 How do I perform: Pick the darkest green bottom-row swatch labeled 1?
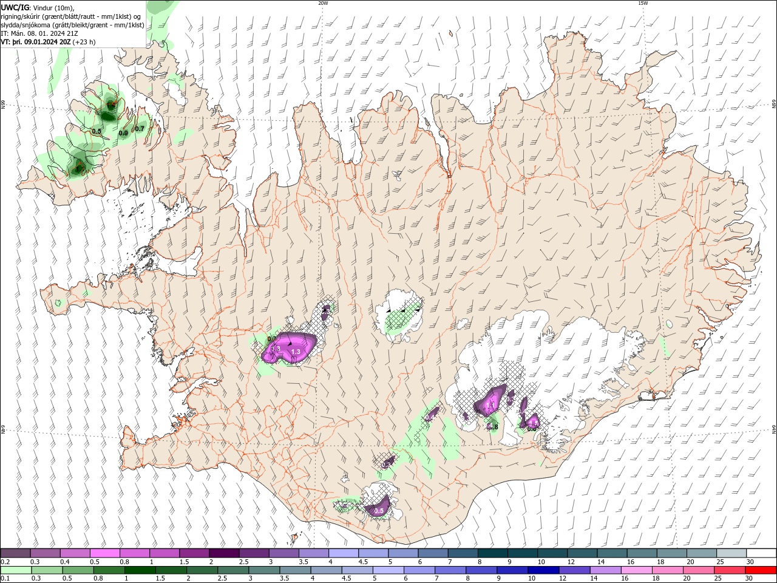140,570
